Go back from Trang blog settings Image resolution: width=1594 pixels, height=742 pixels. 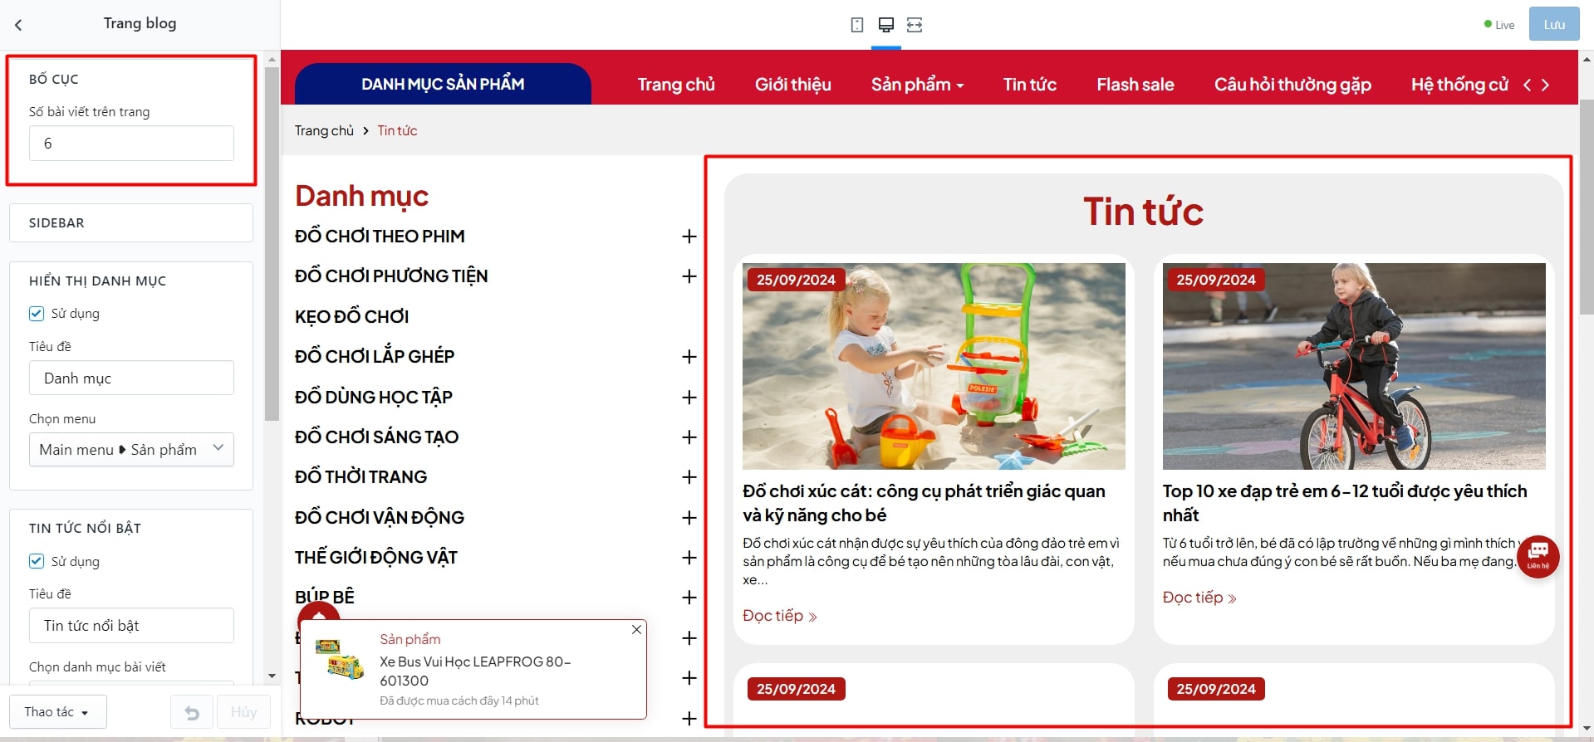coord(18,25)
